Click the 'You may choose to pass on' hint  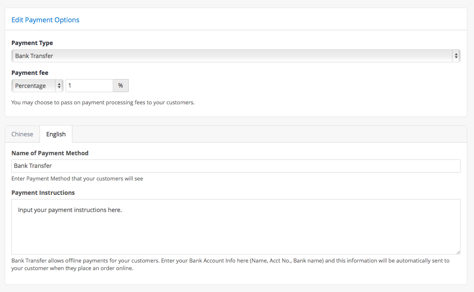[103, 103]
